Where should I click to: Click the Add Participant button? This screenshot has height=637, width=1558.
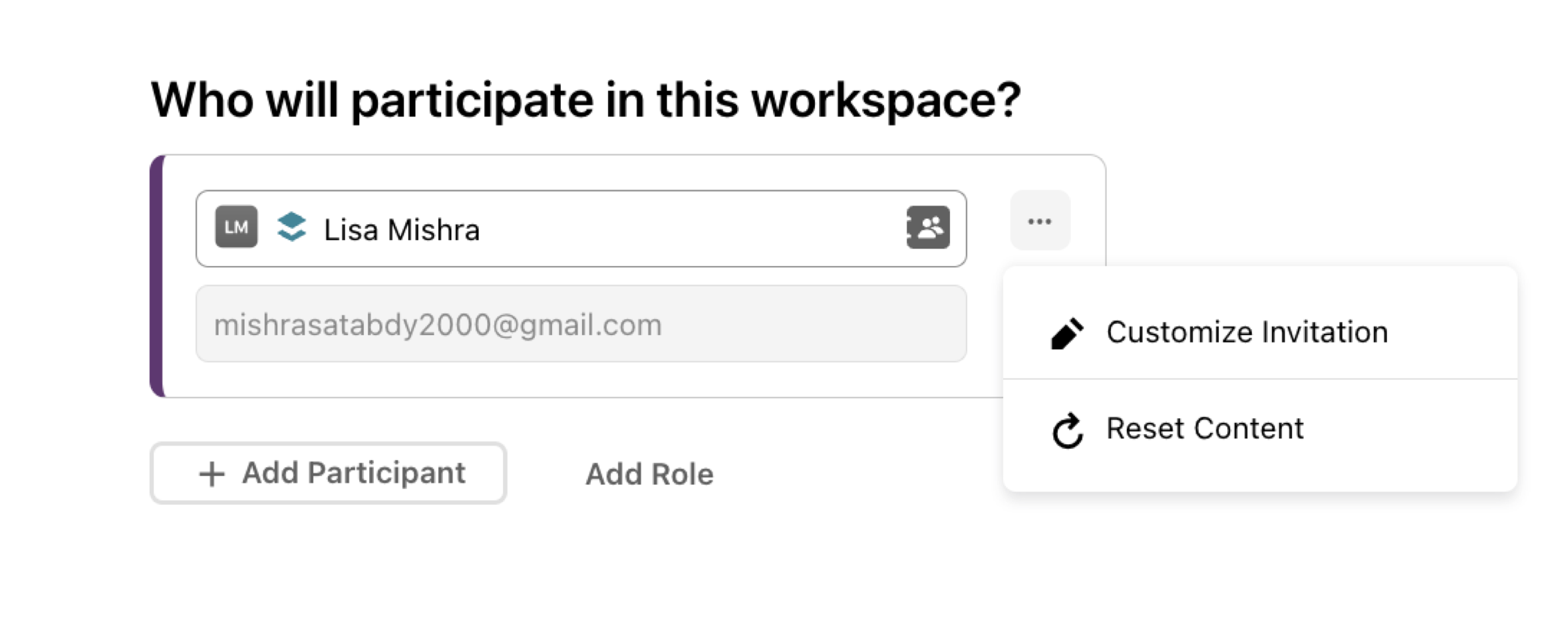pos(329,473)
